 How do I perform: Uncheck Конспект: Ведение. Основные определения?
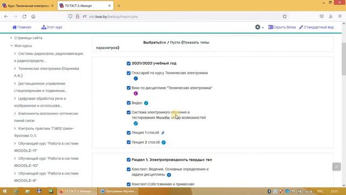[129, 170]
